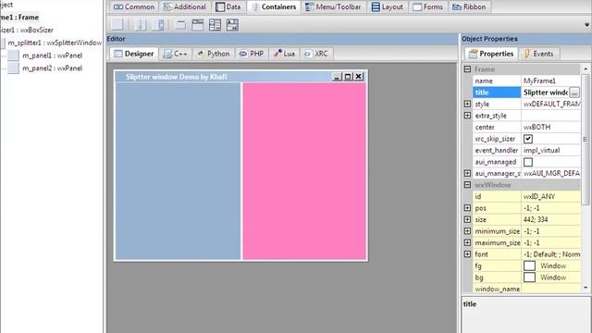Open the palette toolbar overflow arrow
Viewport: 592px width, 333px height.
(x=586, y=25)
